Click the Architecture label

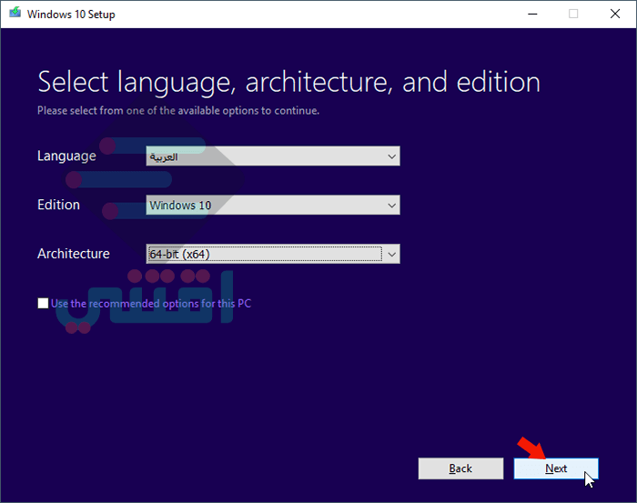pos(74,254)
